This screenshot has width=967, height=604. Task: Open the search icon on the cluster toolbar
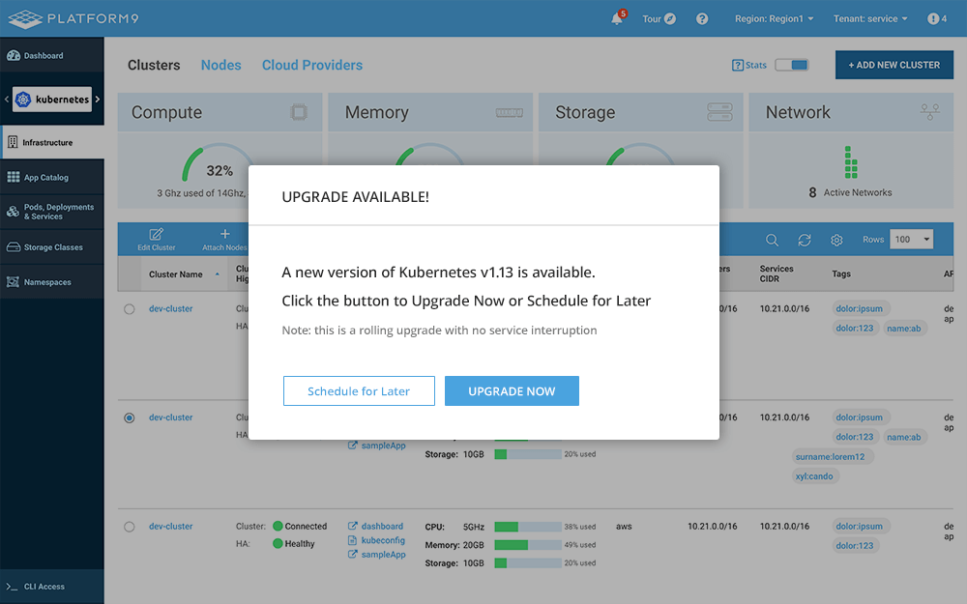pos(772,239)
